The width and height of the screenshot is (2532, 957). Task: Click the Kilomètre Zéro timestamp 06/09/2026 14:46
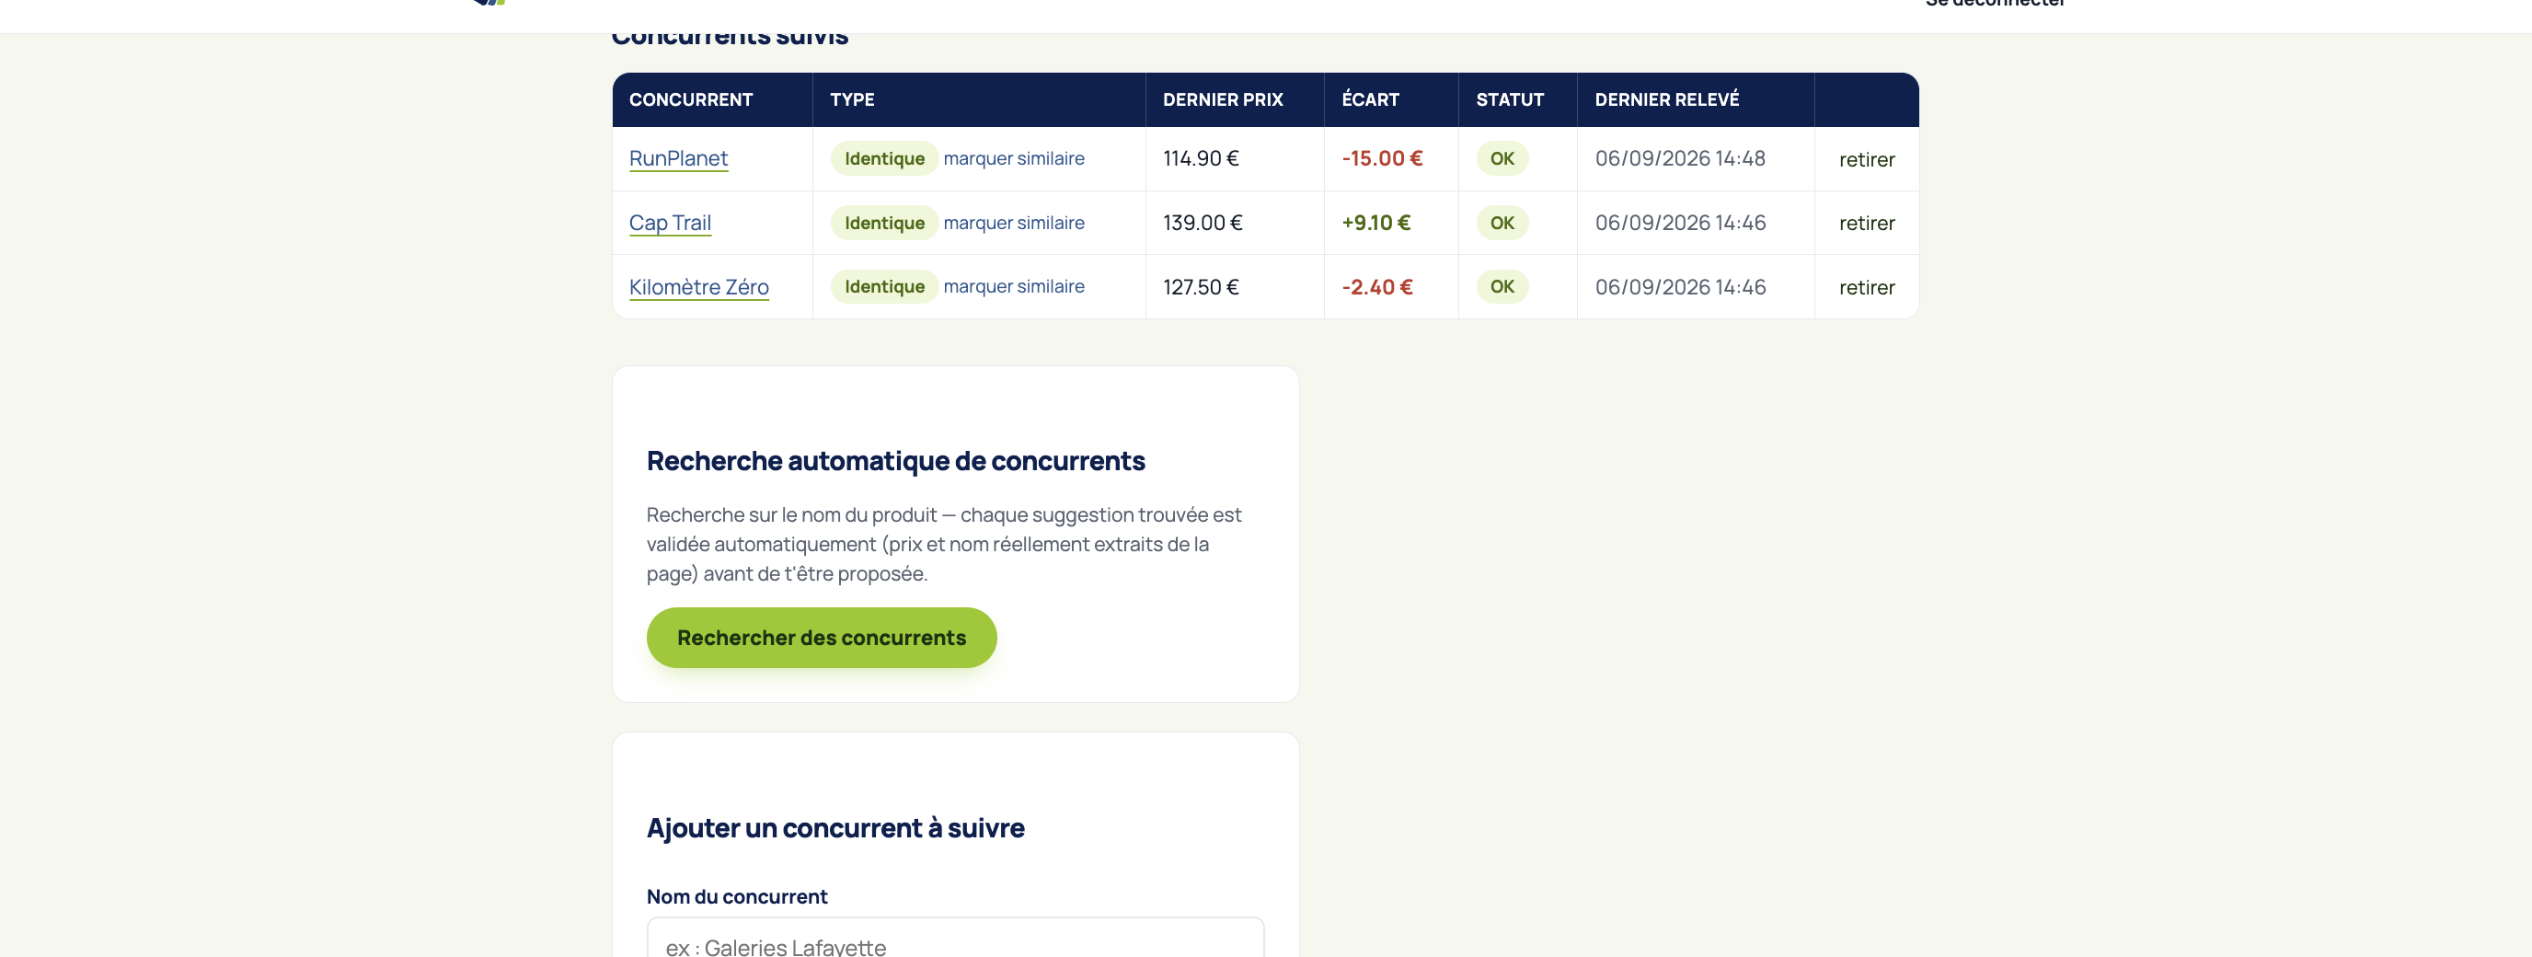[x=1680, y=286]
